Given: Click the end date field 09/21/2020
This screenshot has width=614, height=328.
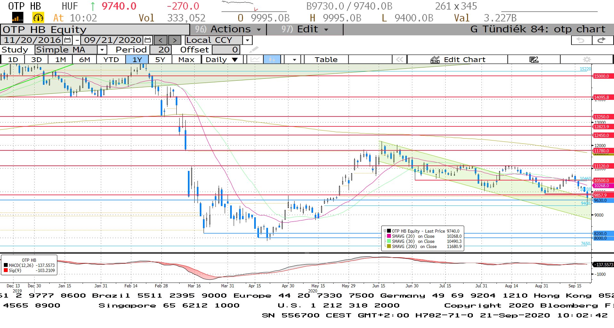Looking at the screenshot, I should coord(112,40).
